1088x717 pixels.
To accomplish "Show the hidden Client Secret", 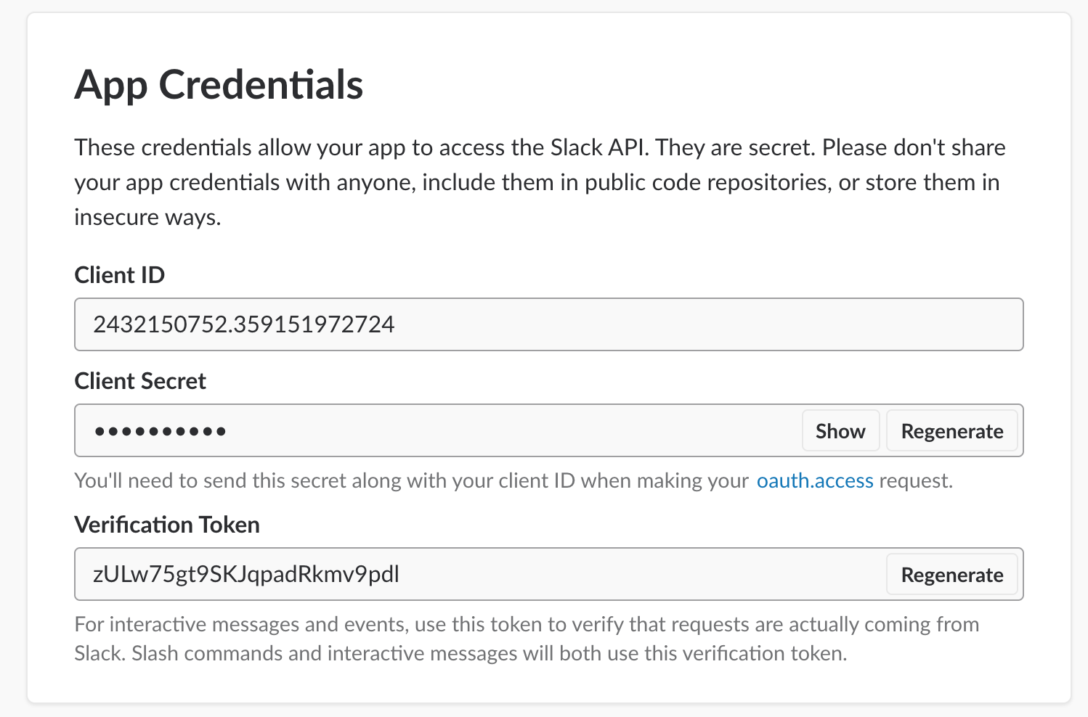I will (x=840, y=431).
